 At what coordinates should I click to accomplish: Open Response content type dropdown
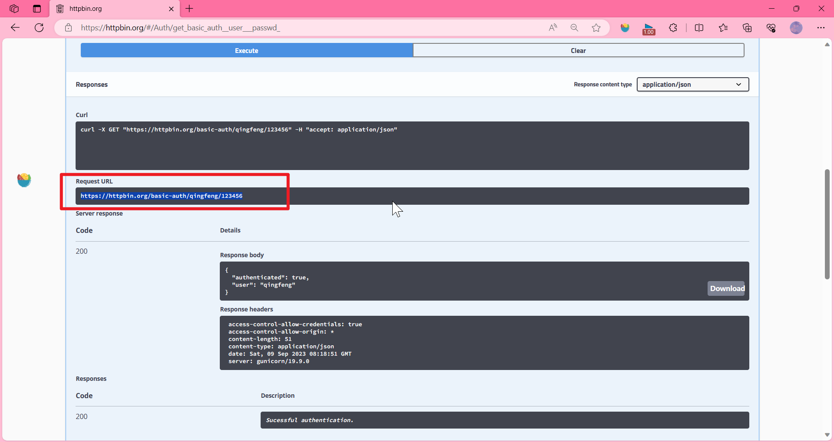coord(693,85)
